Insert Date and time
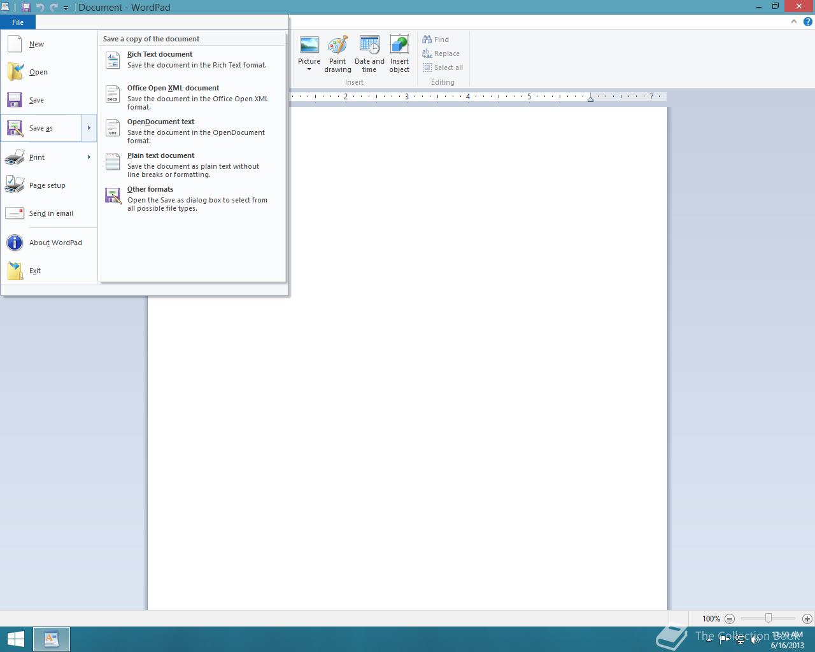The image size is (815, 652). point(369,55)
